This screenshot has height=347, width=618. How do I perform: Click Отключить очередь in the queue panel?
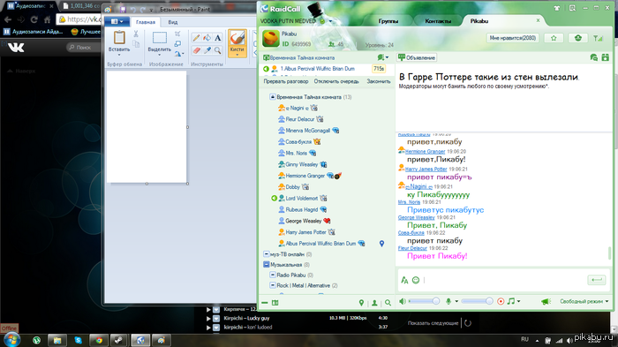click(336, 81)
